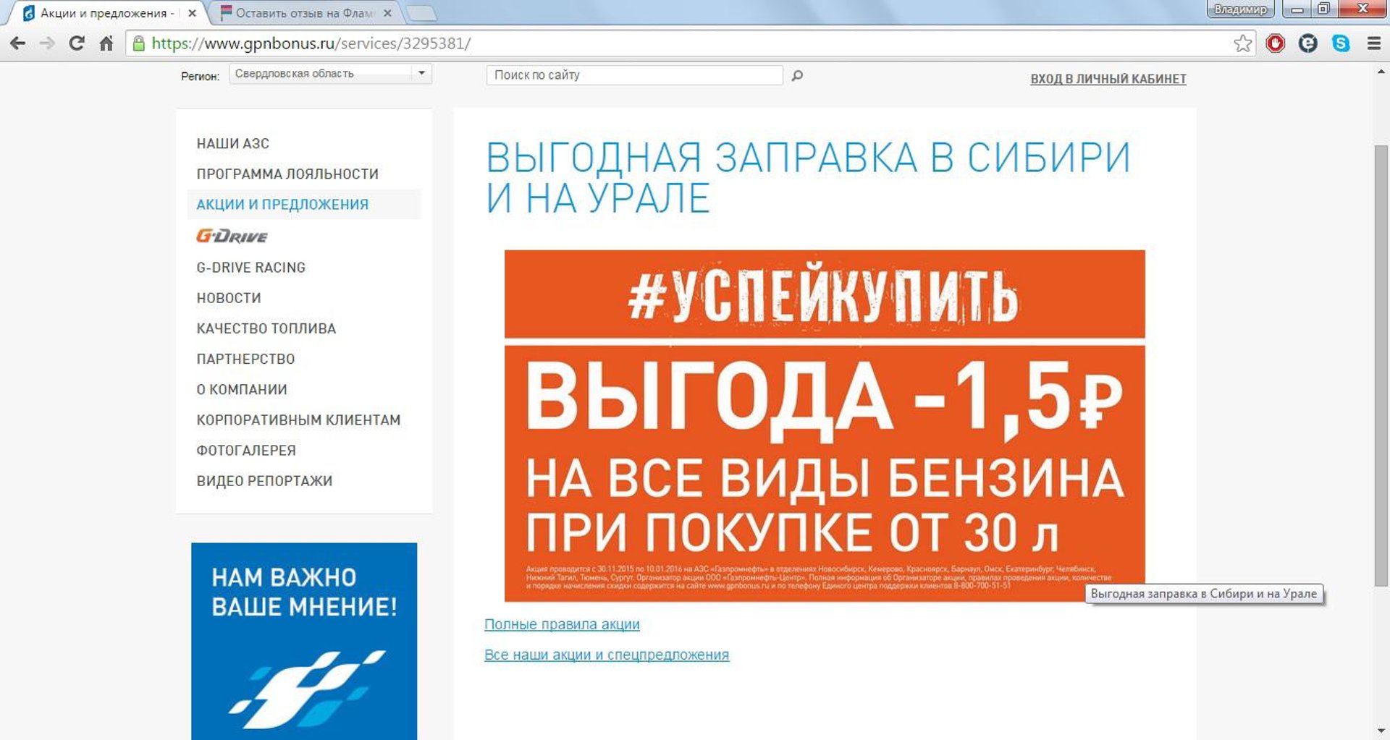
Task: Click the Skype extension icon
Action: (1341, 43)
